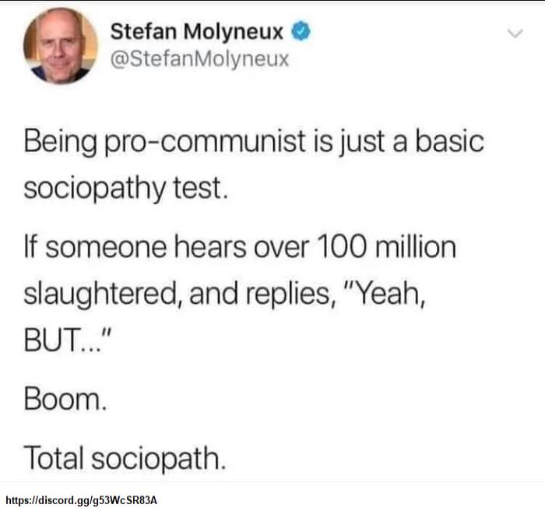Follow the discord.gg invite link
This screenshot has height=508, width=545.
click(x=82, y=500)
